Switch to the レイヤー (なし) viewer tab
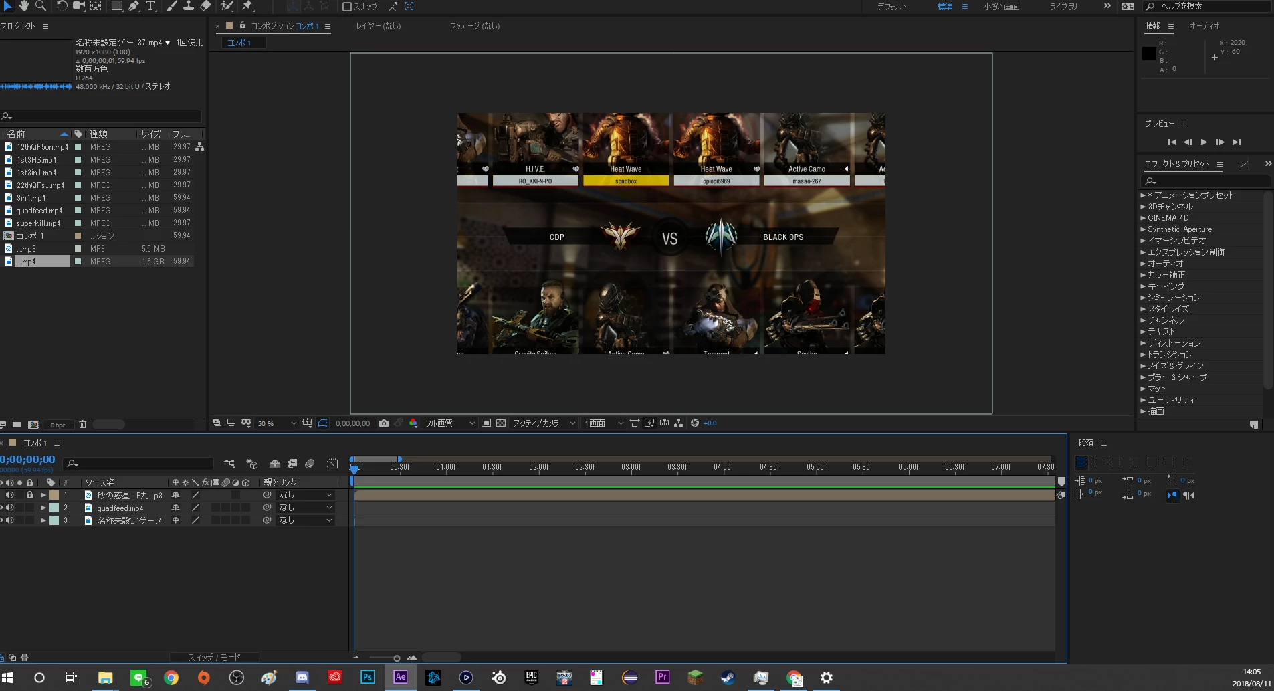 click(378, 26)
